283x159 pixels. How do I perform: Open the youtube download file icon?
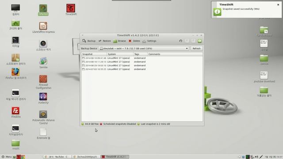(x=264, y=77)
